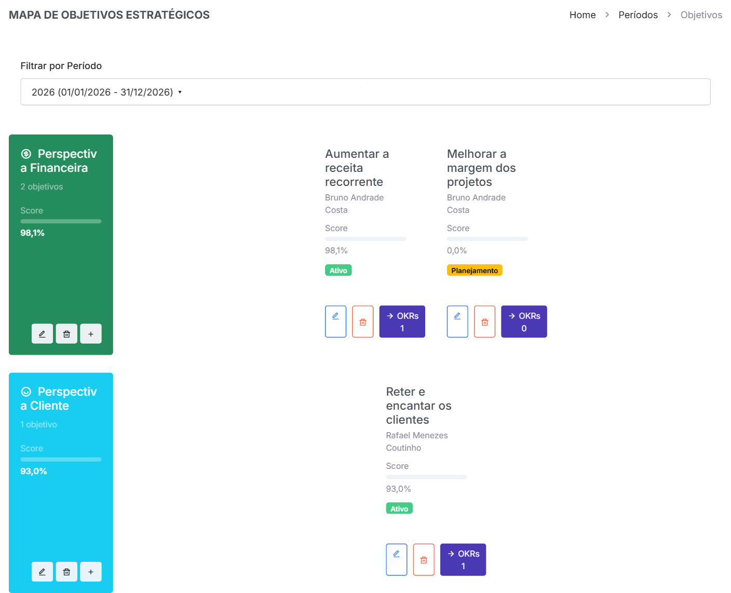Click the 93,0% score on Perspectiva Cliente card

tap(34, 471)
